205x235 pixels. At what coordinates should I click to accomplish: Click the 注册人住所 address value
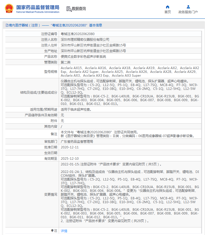pyautogui.click(x=93, y=45)
